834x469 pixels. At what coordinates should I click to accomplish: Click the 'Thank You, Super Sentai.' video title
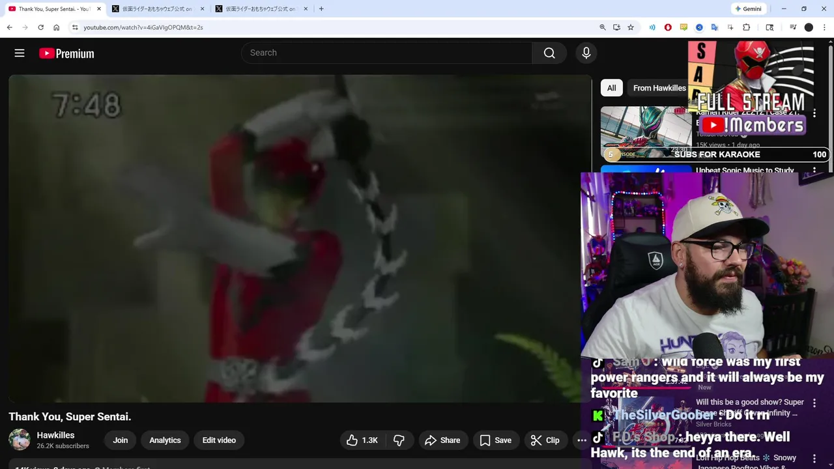point(70,417)
